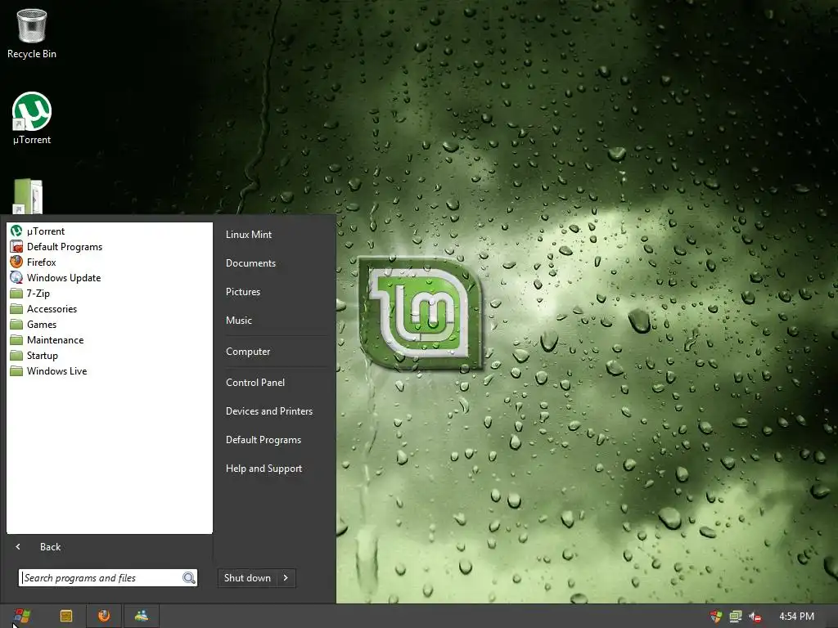Click the Windows Update icon in the programs list
Screen dimensions: 838x628
(16, 277)
